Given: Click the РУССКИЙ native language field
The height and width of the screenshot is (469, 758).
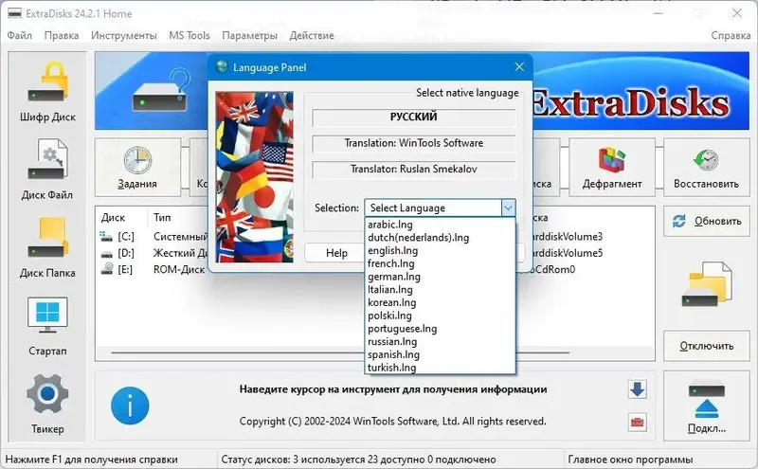Looking at the screenshot, I should [414, 117].
